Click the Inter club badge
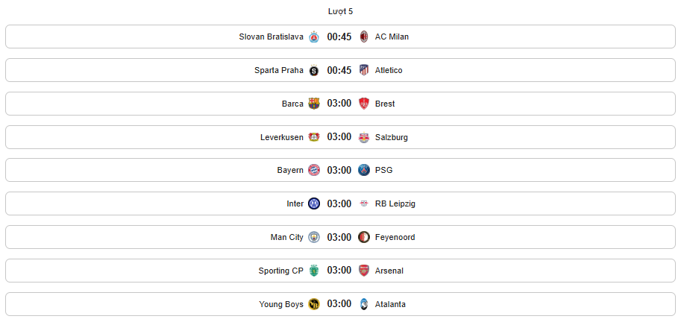 click(x=313, y=203)
